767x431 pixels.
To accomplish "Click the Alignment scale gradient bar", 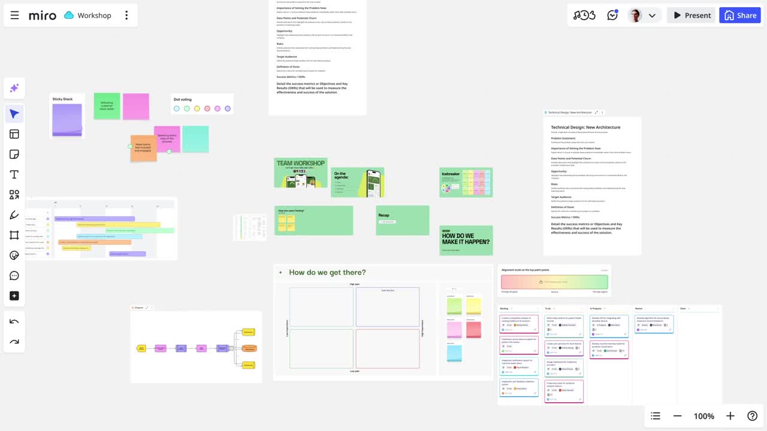I will click(554, 282).
